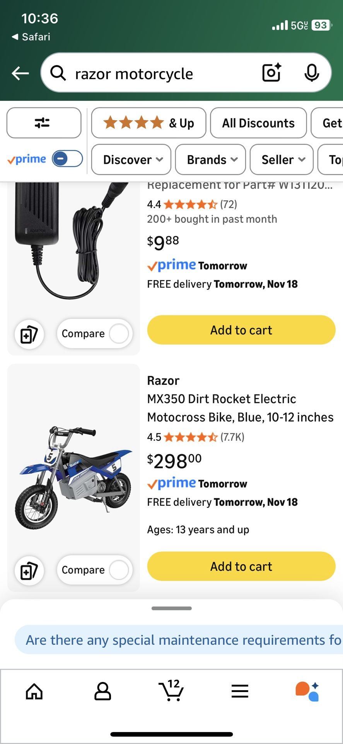Select the 4 stars & Up filter
The width and height of the screenshot is (343, 744).
148,123
